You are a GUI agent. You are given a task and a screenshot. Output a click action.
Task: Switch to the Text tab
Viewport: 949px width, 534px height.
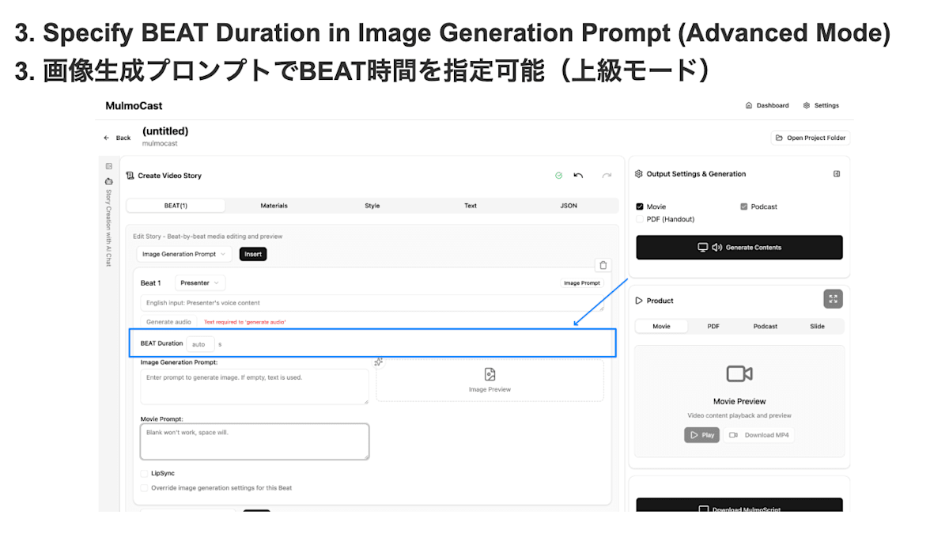471,206
